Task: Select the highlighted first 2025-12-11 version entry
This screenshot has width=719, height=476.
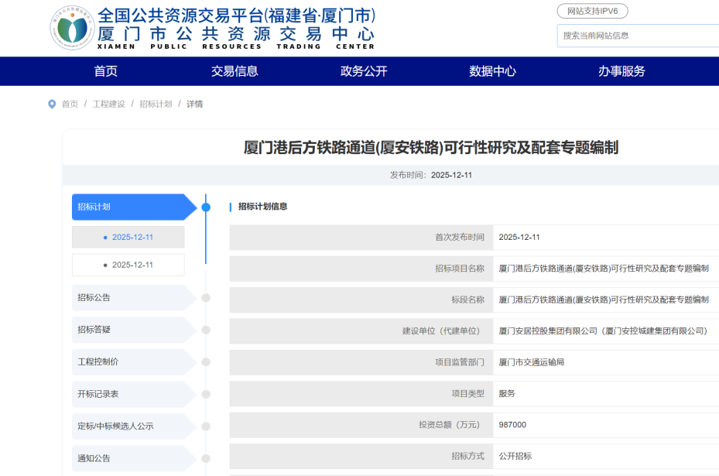Action: click(x=128, y=238)
